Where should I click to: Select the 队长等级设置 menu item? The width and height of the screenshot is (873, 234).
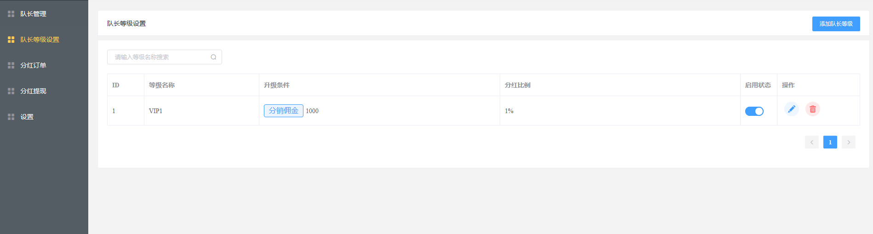[40, 40]
